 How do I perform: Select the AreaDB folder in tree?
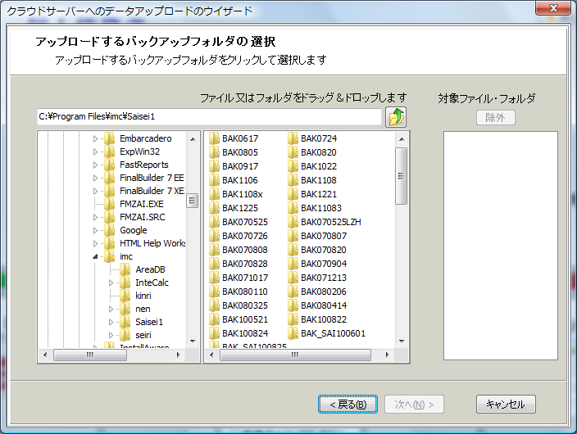[150, 269]
